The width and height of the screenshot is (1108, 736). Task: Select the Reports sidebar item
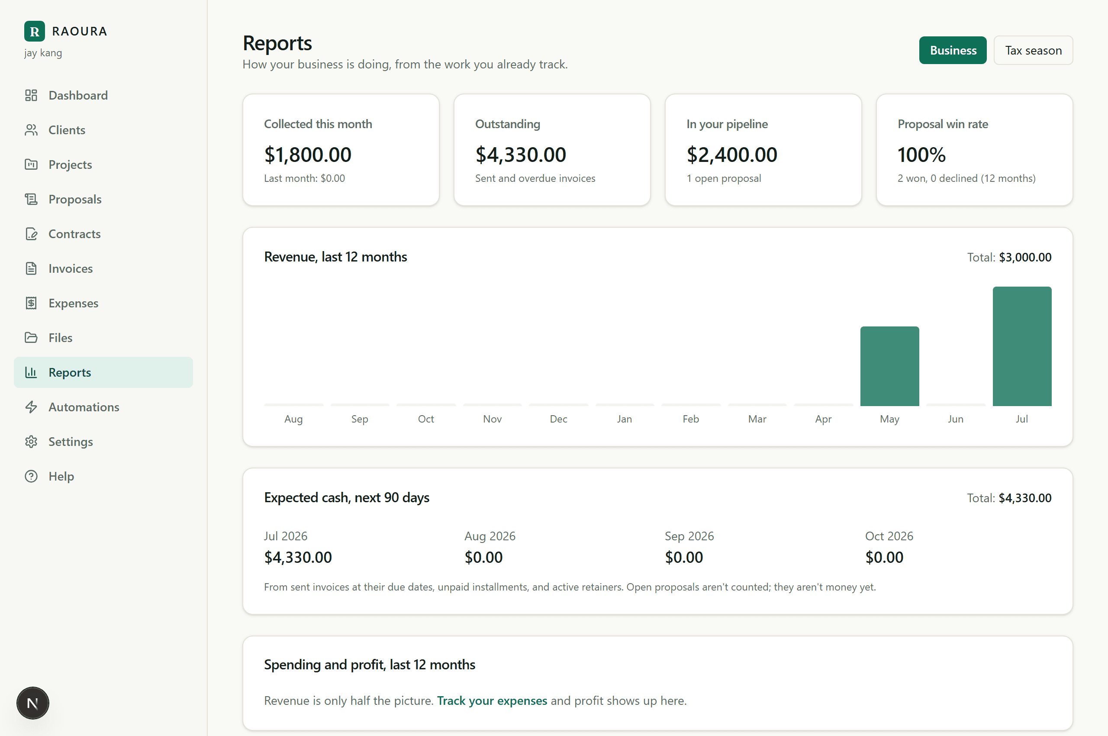[103, 372]
